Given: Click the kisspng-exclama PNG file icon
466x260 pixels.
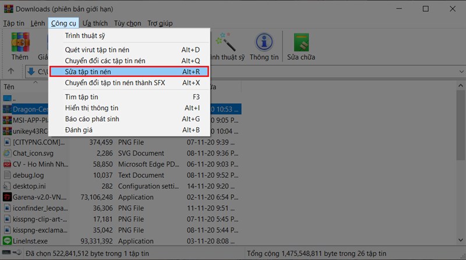Looking at the screenshot, I should [7, 230].
